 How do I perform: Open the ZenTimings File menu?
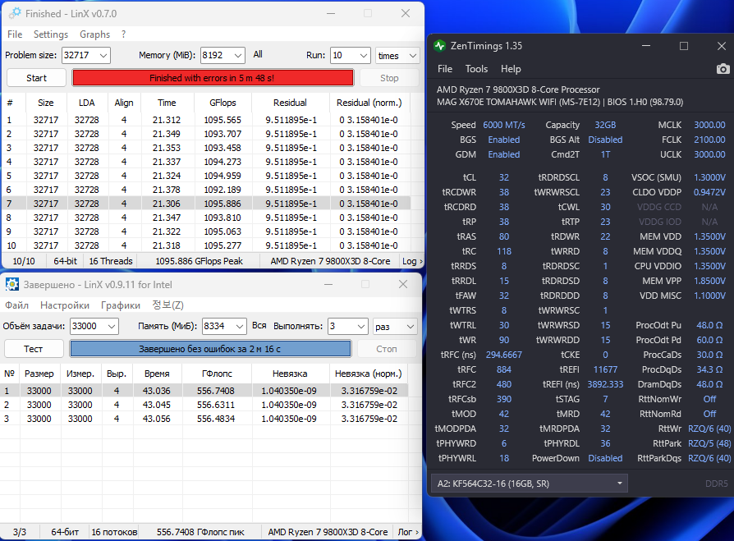tap(445, 69)
